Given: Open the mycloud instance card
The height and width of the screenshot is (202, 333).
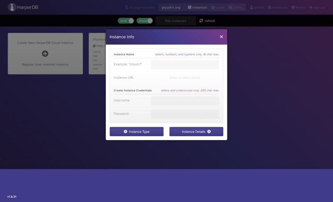Looking at the screenshot, I should click(x=97, y=54).
